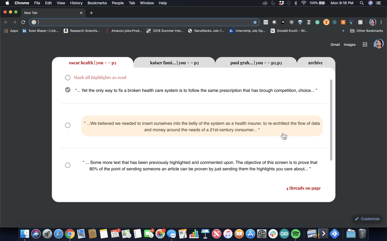Open the Dropbox menu bar icon

click(281, 3)
